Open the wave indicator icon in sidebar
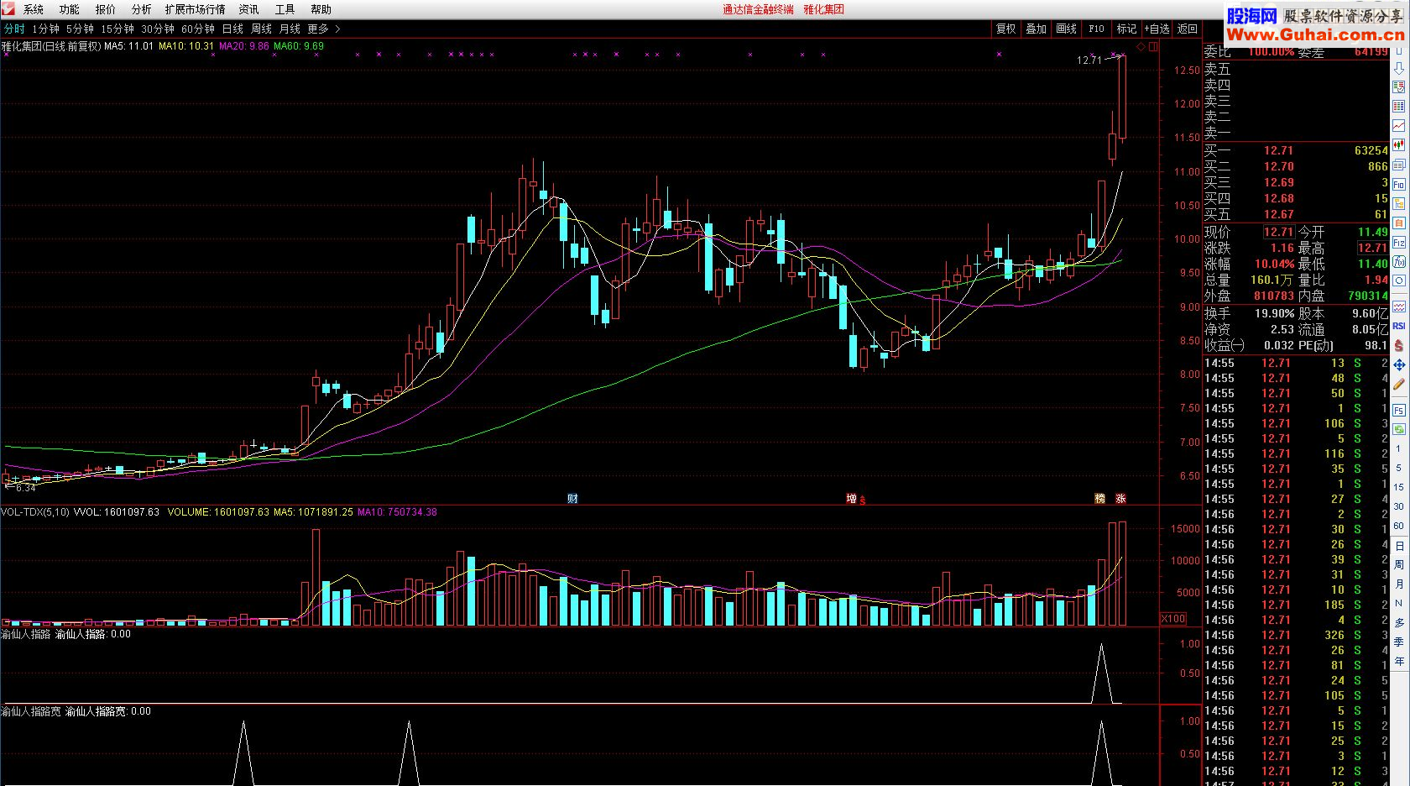Viewport: 1410px width, 786px height. [x=1399, y=307]
